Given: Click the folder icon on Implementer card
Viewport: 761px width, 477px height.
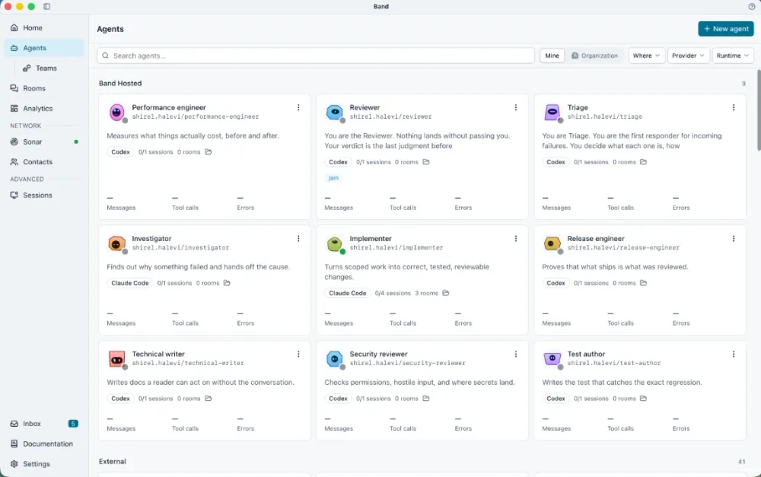Looking at the screenshot, I should click(445, 293).
